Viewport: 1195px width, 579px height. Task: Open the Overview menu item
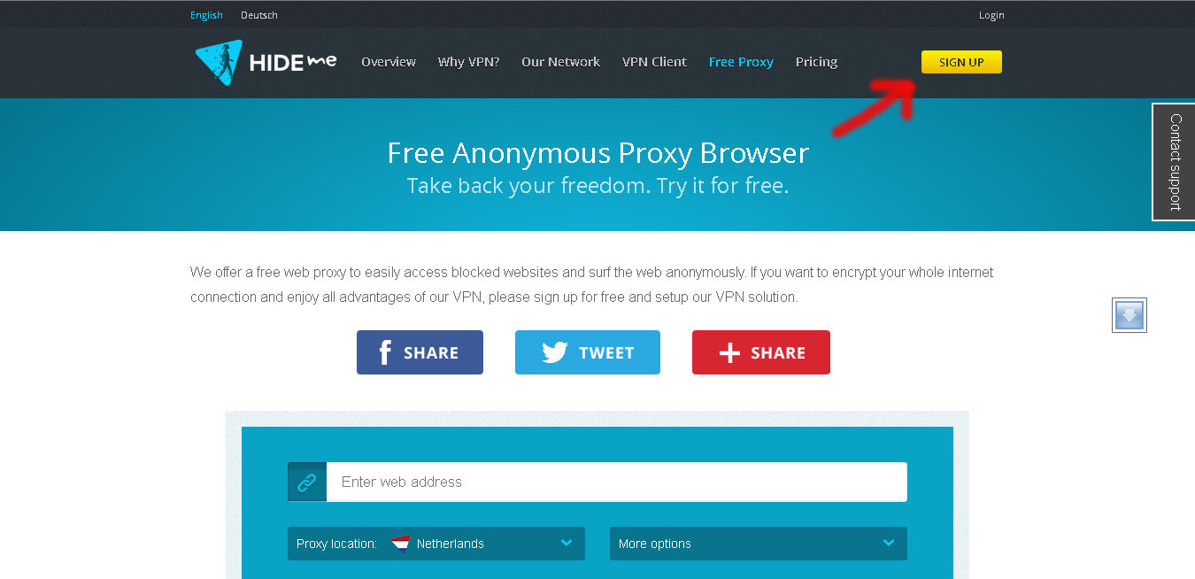pyautogui.click(x=389, y=62)
